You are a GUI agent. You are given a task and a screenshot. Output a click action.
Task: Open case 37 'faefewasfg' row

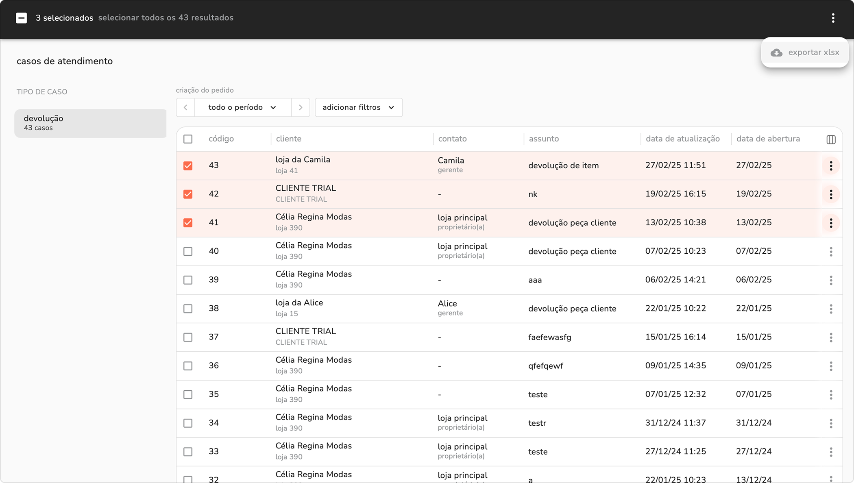549,337
